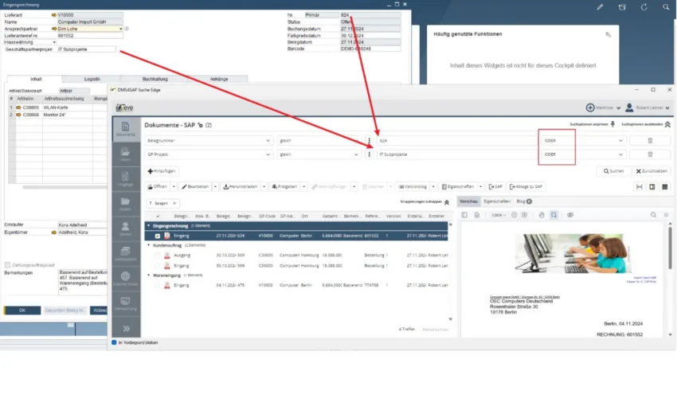Open the three-dots menu of the Belegnummer row

pos(369,141)
